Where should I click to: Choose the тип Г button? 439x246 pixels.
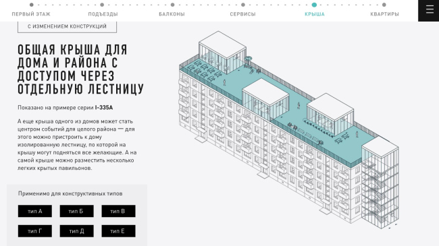click(35, 231)
